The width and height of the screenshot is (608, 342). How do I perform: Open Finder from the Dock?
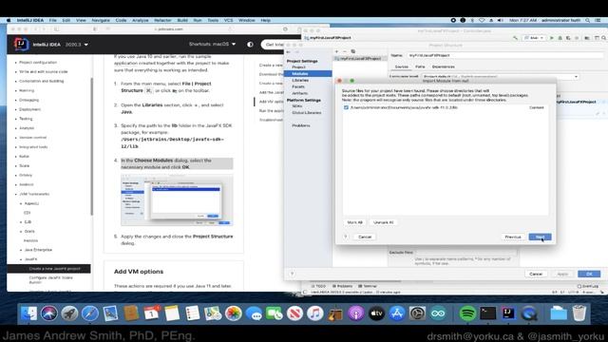[28, 313]
